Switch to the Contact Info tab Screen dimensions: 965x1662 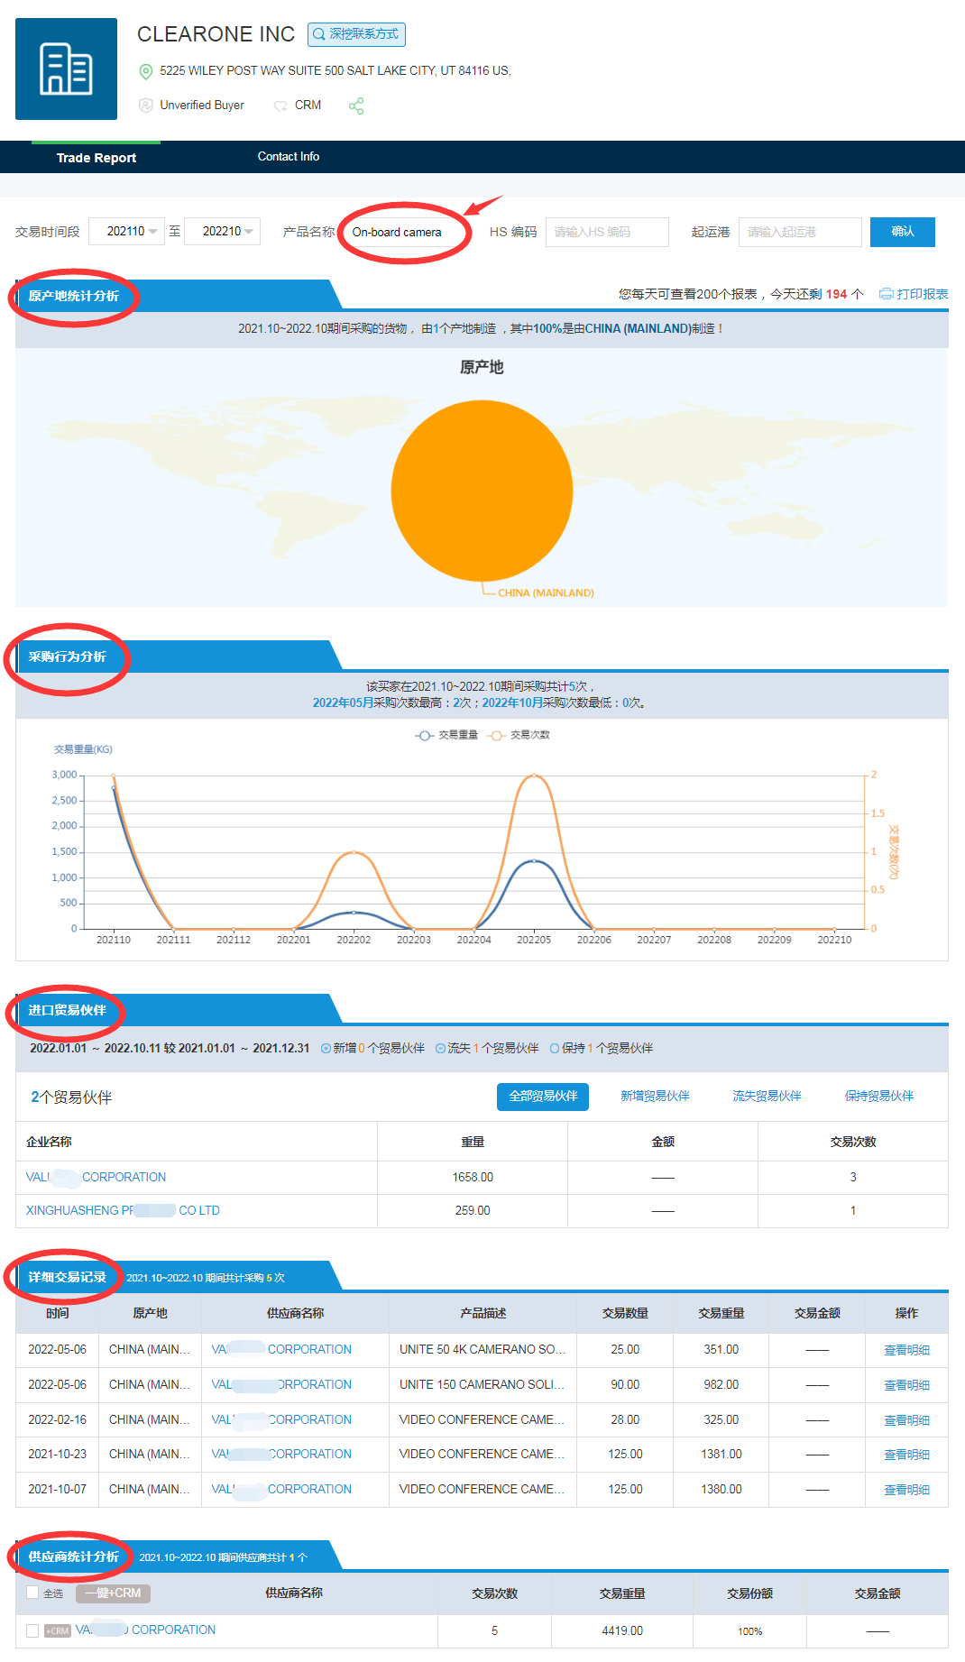[x=288, y=157]
